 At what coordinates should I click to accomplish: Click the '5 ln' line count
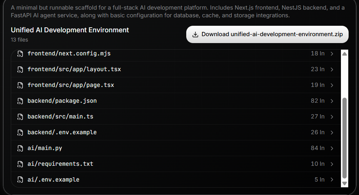tap(319, 180)
